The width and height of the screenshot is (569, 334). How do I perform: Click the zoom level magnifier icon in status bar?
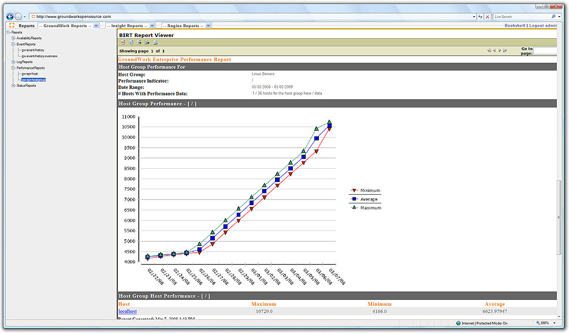(538, 323)
